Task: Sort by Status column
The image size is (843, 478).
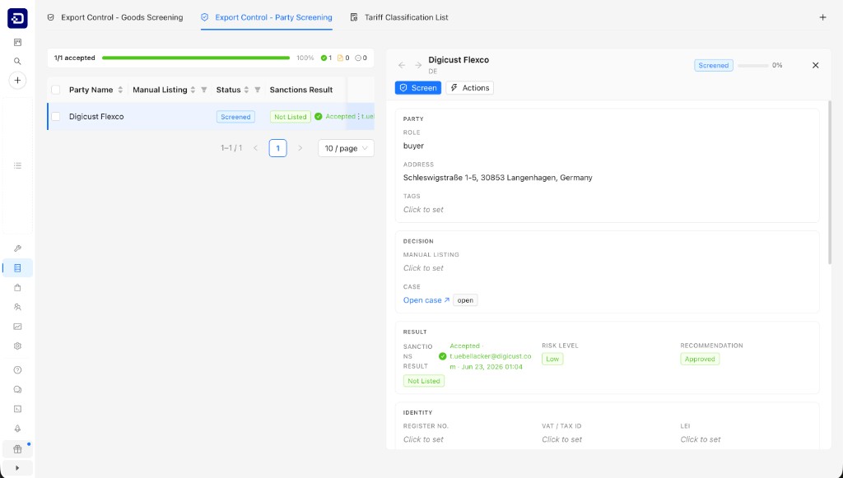Action: tap(246, 90)
